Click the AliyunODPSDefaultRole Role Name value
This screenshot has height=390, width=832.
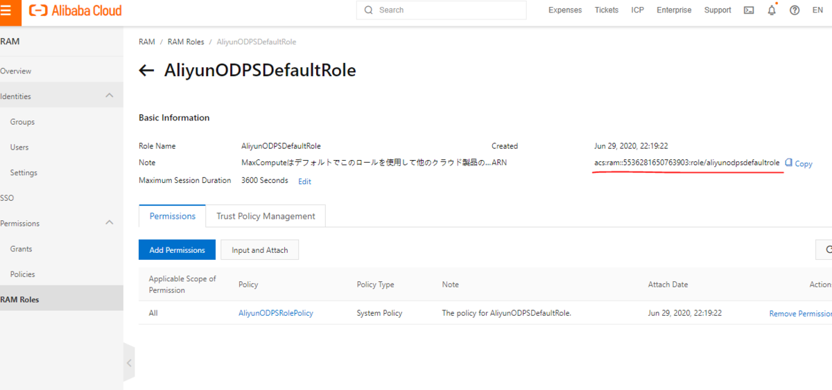coord(281,146)
